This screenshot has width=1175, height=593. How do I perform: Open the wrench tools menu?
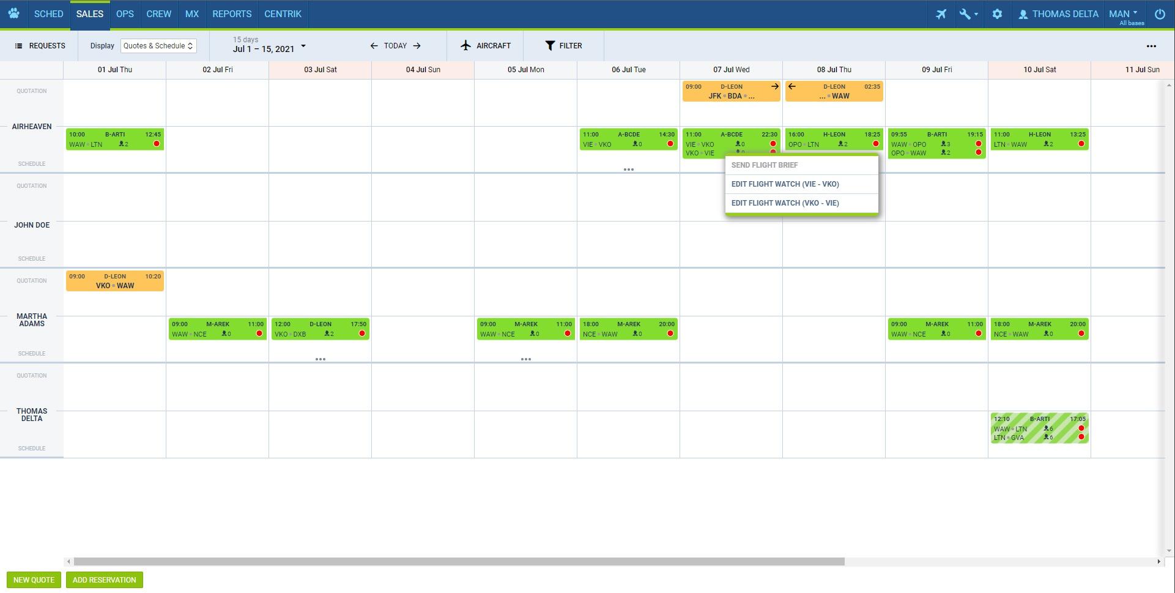(x=968, y=14)
